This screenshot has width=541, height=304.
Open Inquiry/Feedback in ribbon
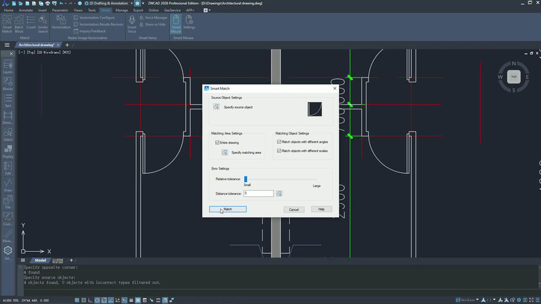pyautogui.click(x=89, y=31)
